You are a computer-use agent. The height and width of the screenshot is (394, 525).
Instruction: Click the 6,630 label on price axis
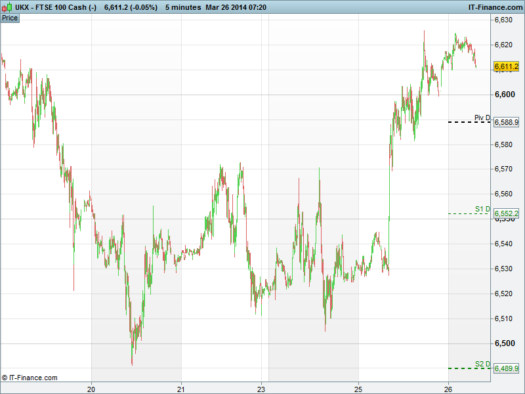coord(503,20)
